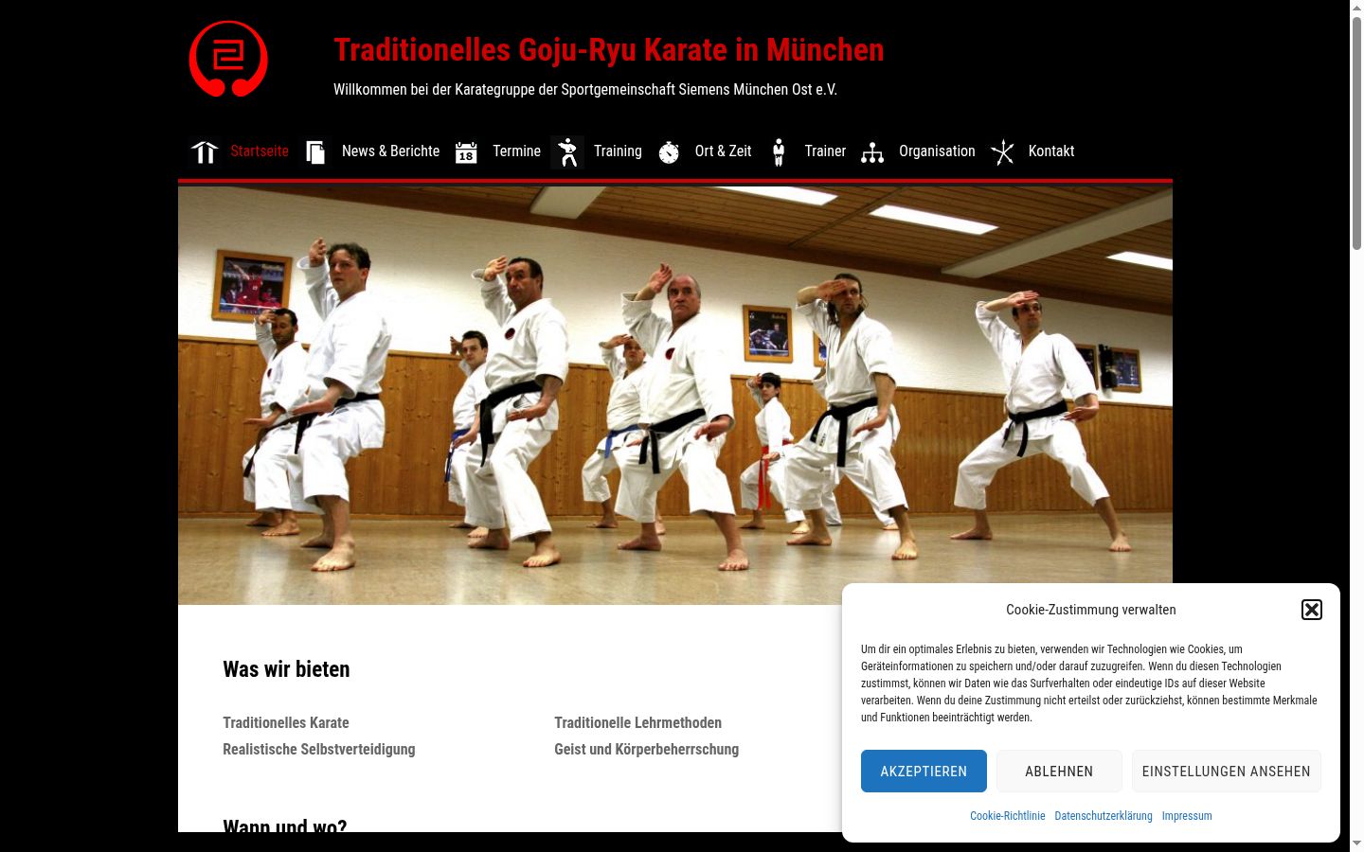Click the person icon beside Trainer
Viewport: 1364px width, 852px height.
(x=779, y=151)
